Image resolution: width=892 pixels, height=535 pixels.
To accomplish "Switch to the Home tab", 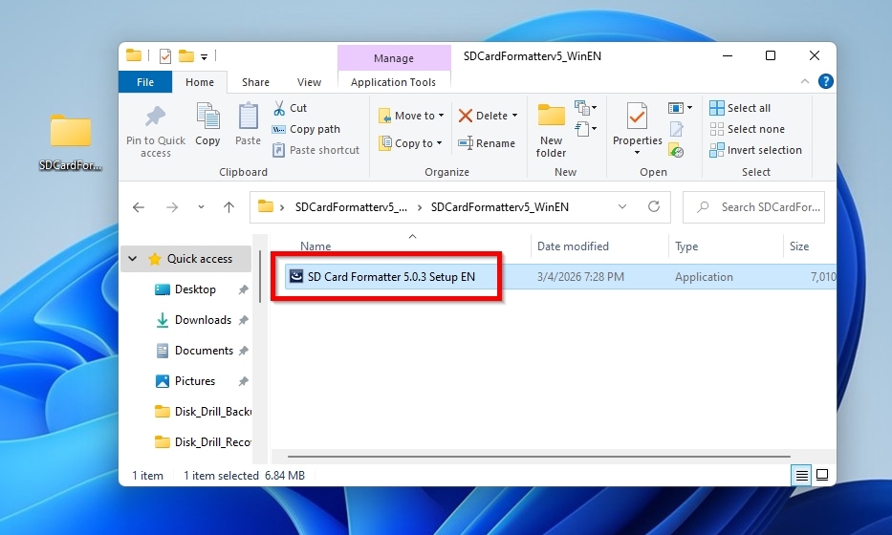I will tap(200, 82).
